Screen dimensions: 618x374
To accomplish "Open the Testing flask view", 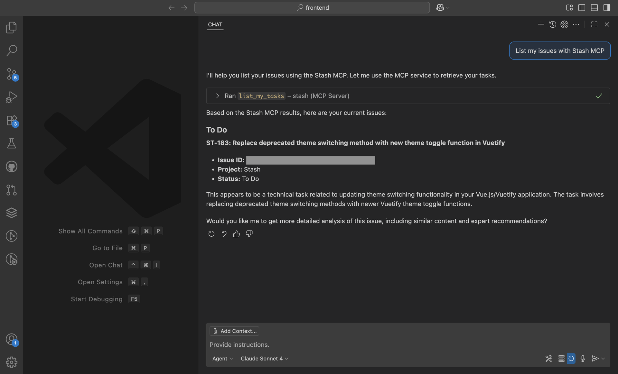I will pyautogui.click(x=12, y=143).
